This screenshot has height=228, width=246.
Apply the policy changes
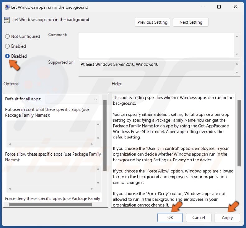[x=227, y=217]
